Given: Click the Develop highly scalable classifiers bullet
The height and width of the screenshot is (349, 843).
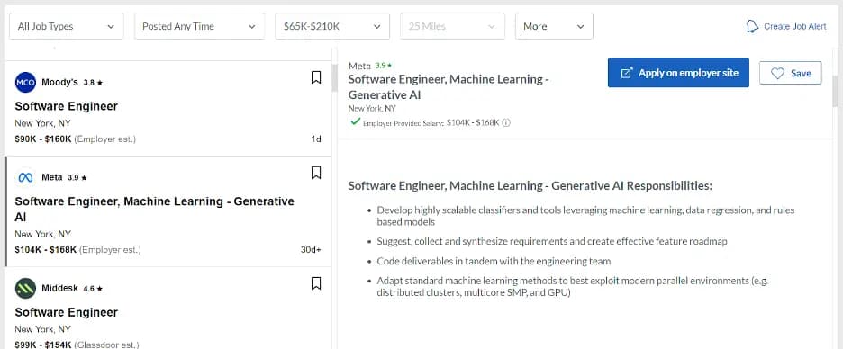Looking at the screenshot, I should (x=585, y=216).
